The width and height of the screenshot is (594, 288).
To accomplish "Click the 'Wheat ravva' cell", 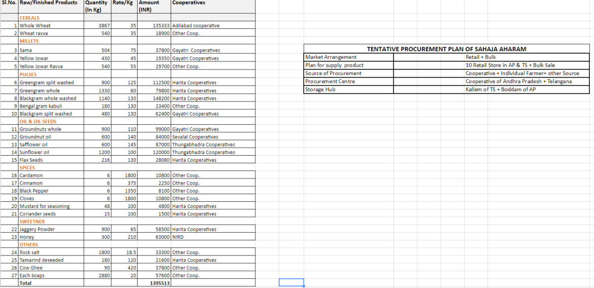I will (x=51, y=33).
